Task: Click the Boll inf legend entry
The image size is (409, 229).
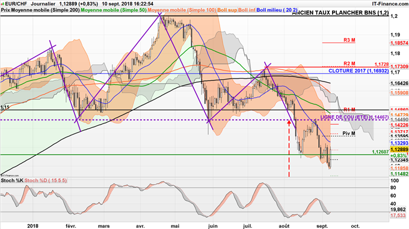Action: (247, 10)
